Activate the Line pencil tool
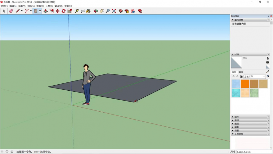The width and height of the screenshot is (273, 154). click(17, 11)
